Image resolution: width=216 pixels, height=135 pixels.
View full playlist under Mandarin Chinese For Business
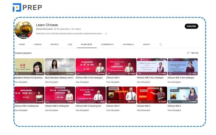coord(21,82)
